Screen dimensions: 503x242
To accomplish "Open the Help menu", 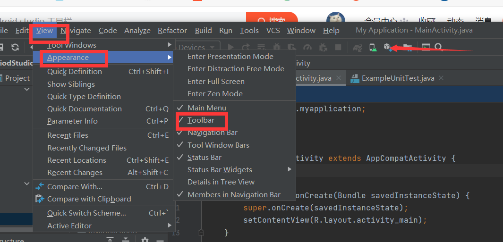I will point(331,31).
